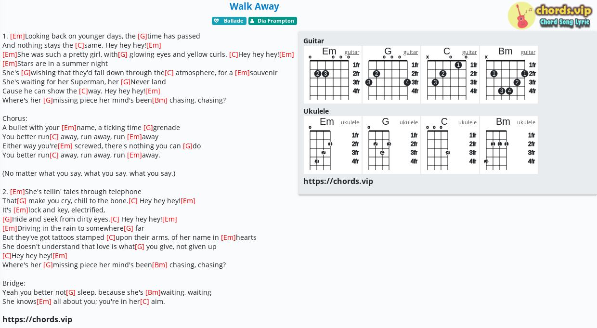597x328 pixels.
Task: Click the Ballade genre tag
Action: click(x=229, y=21)
